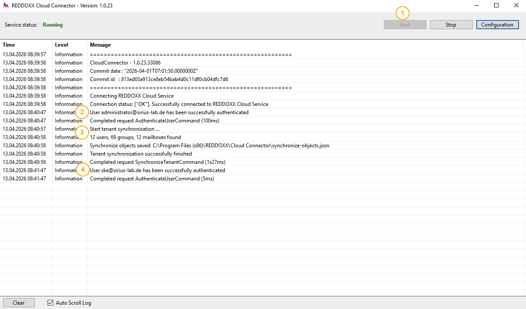Click the orange annotation marker labeled 1

402,13
